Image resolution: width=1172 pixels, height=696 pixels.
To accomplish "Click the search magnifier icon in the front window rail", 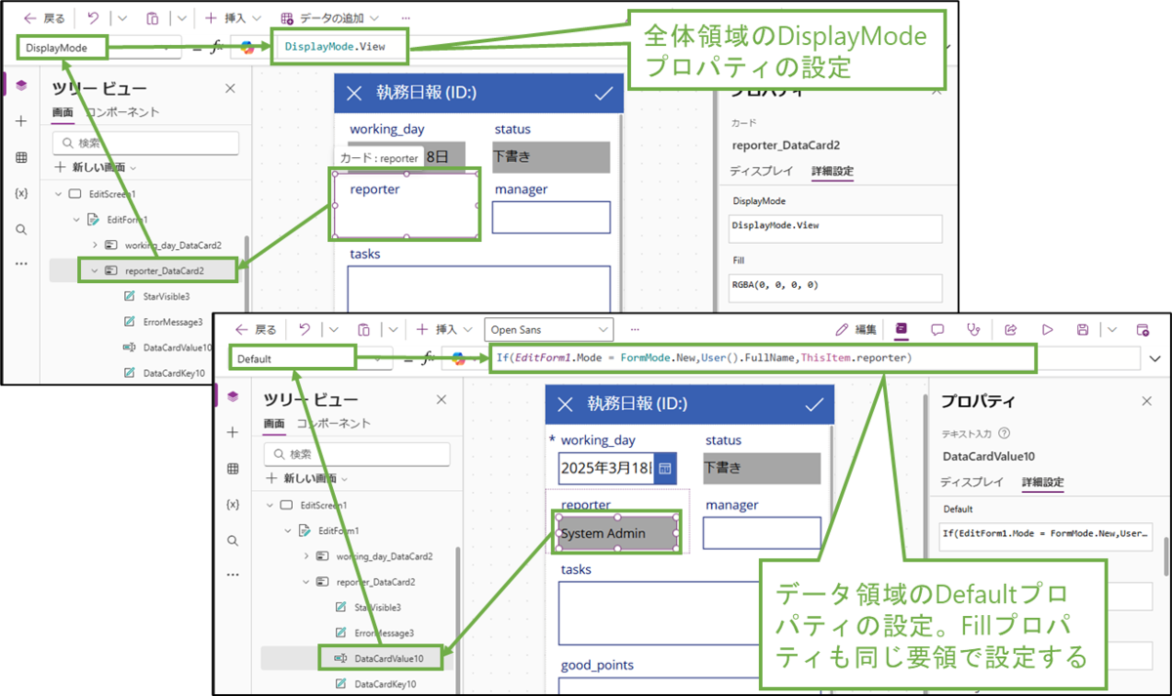I will (x=232, y=541).
